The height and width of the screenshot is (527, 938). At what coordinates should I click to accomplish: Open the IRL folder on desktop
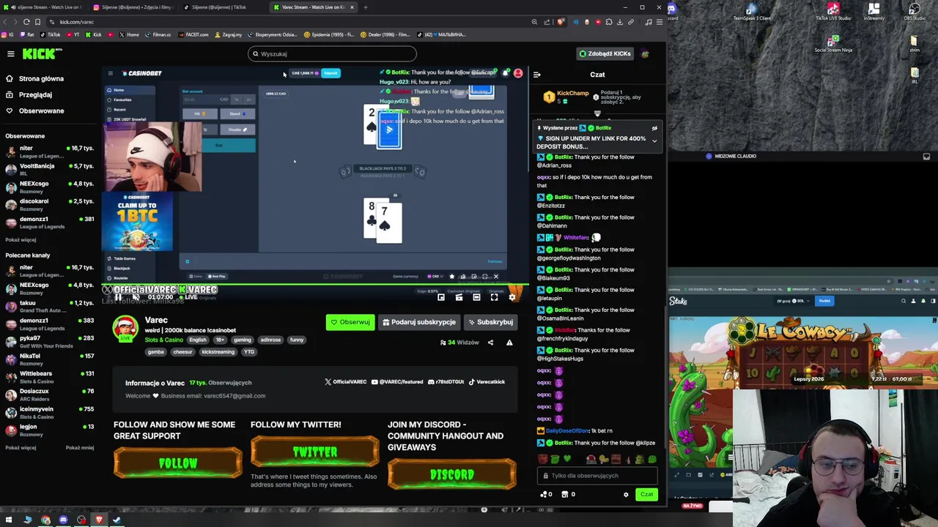(x=915, y=75)
